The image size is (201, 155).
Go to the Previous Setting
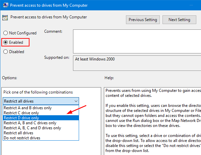[x=143, y=20]
